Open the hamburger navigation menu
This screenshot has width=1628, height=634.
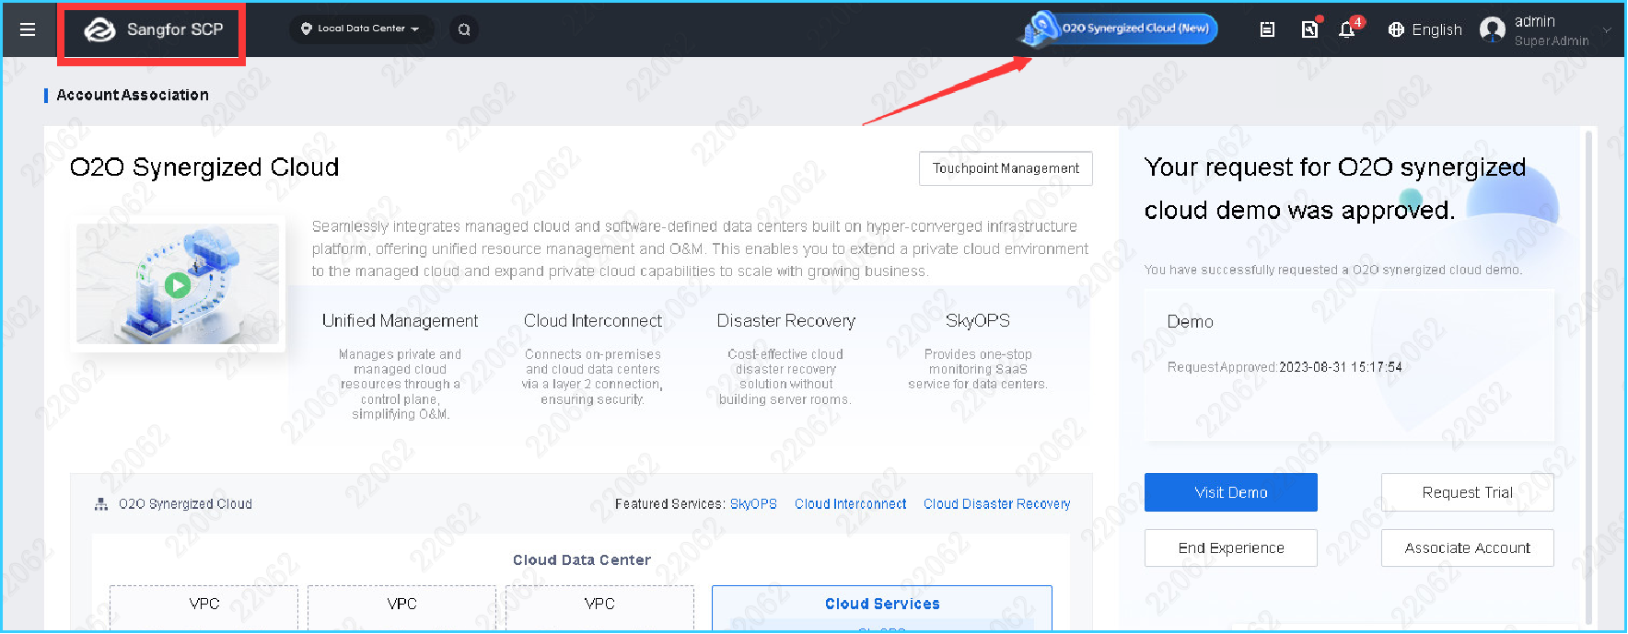[x=28, y=29]
